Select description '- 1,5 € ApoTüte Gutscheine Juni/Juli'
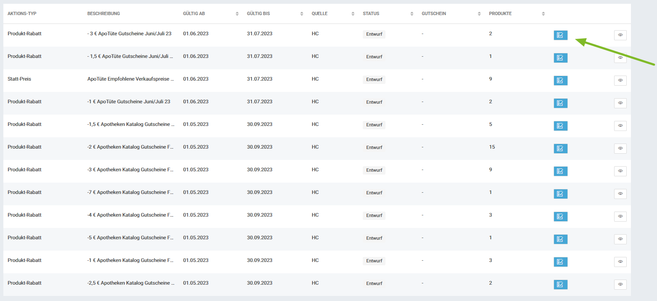Screen dimensions: 657x301 (130, 56)
